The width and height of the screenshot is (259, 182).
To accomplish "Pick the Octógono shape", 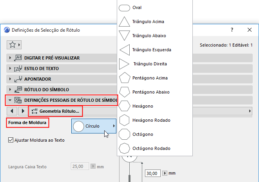I will pos(155,134).
